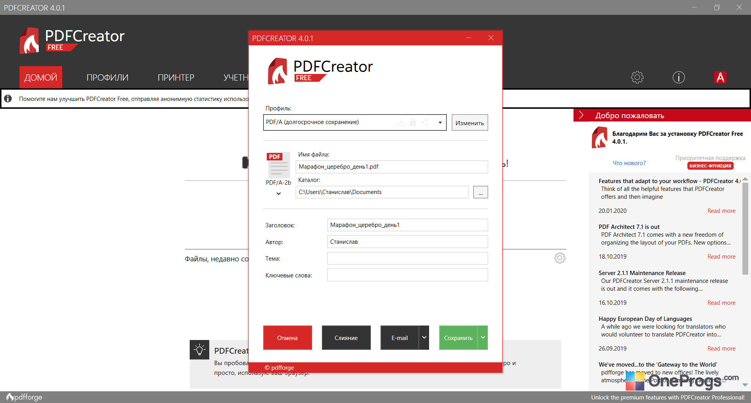The width and height of the screenshot is (751, 403).
Task: Click the Каталог path input field
Action: click(x=382, y=192)
